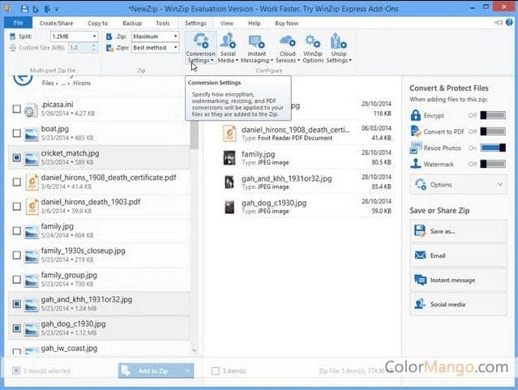Viewport: 518px width, 390px height.
Task: Click the Resize Photos icon
Action: 415,148
